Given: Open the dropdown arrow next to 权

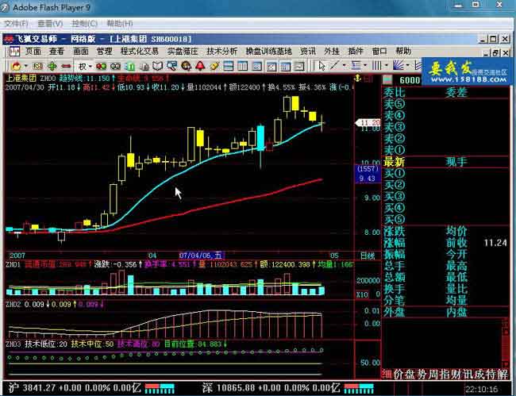Looking at the screenshot, I should 90,67.
